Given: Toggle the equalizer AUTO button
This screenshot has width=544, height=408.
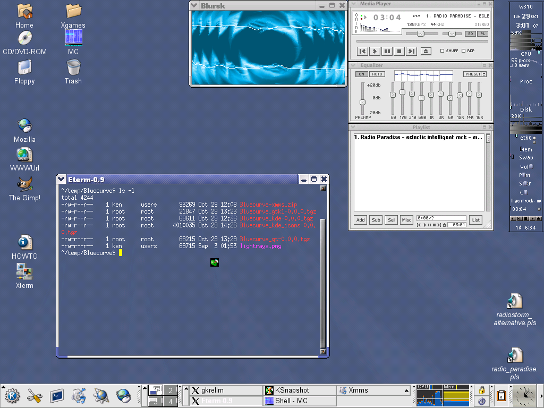Looking at the screenshot, I should [377, 74].
